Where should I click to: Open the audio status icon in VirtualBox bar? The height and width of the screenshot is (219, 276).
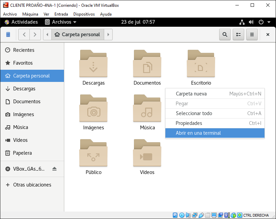click(188, 215)
